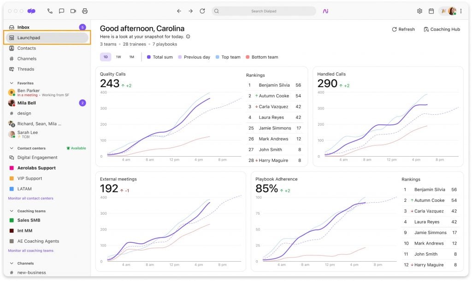Click Monitor all contact centers link
Viewport: 472px width, 281px height.
coord(30,199)
